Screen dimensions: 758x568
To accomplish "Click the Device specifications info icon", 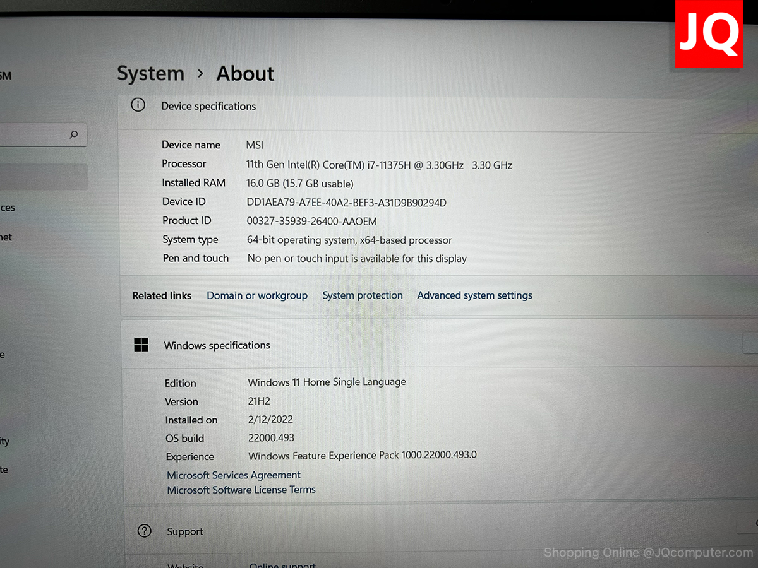I will (138, 105).
